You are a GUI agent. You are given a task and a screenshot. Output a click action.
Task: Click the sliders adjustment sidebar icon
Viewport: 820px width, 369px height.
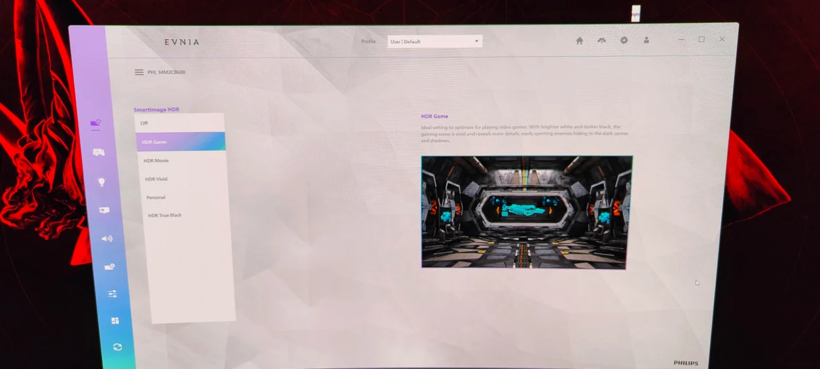tap(112, 294)
